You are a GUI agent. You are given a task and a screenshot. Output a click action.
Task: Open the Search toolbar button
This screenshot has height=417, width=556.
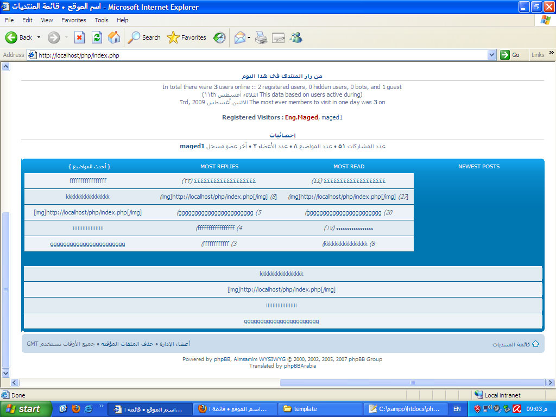point(144,37)
